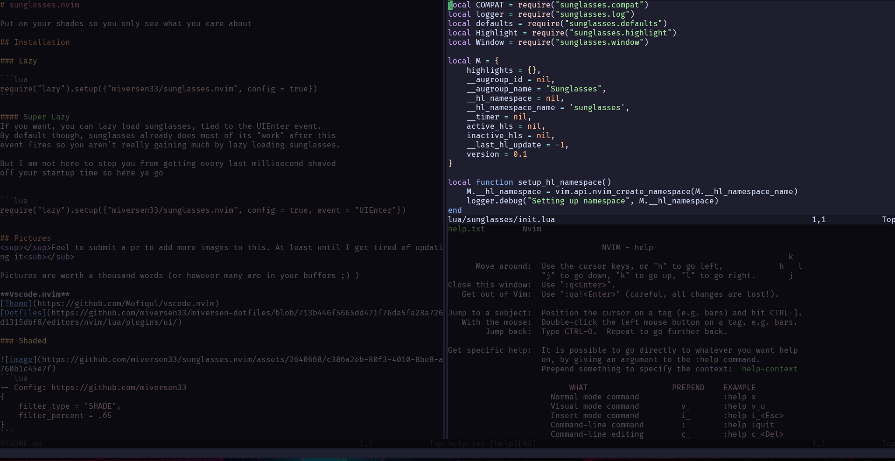Click the '__augroup_name = "Sunglasses",' line
This screenshot has height=461, width=895.
coord(537,89)
